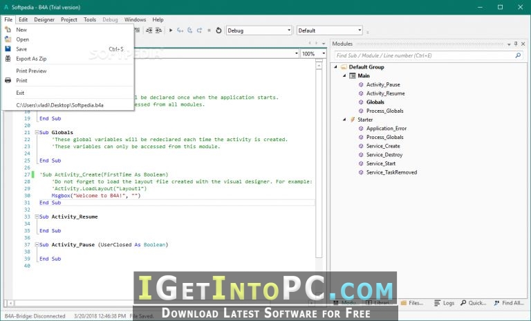Collapse the Sub Globals code fold

click(x=37, y=132)
